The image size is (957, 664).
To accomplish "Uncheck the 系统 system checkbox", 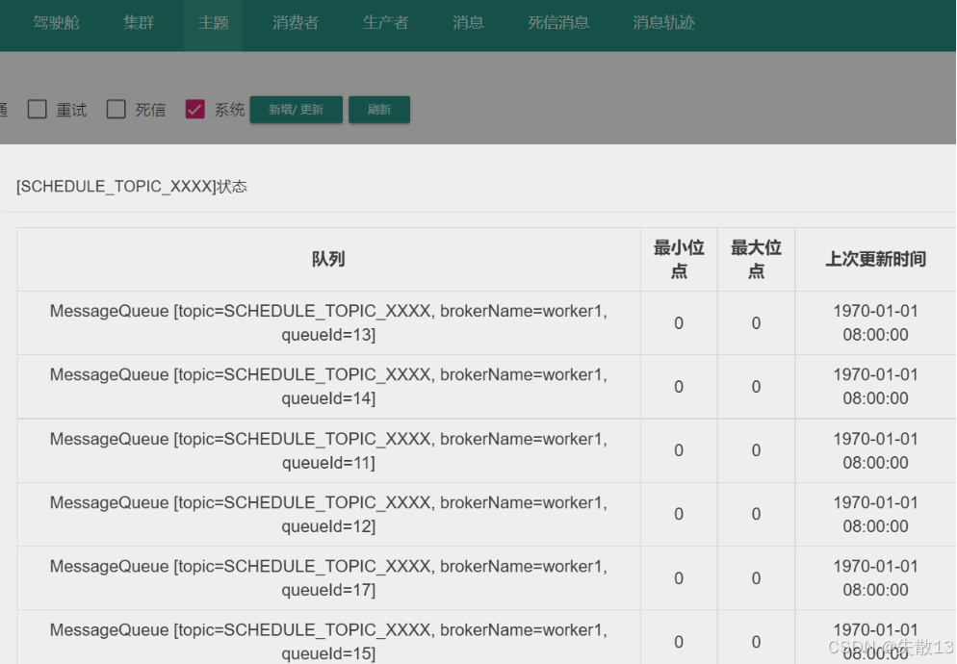I will pos(194,110).
